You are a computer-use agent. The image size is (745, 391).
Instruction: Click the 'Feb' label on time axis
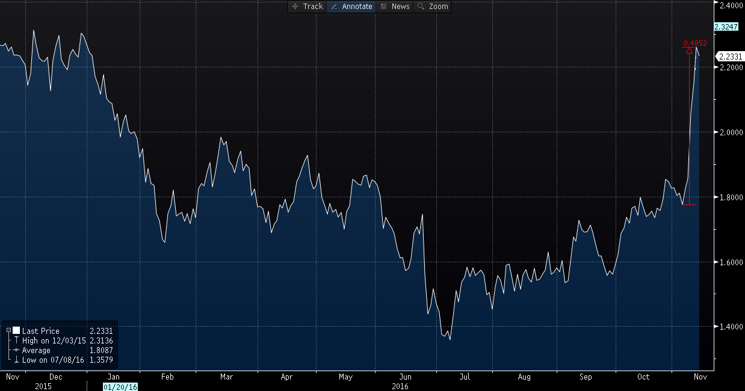click(x=167, y=377)
